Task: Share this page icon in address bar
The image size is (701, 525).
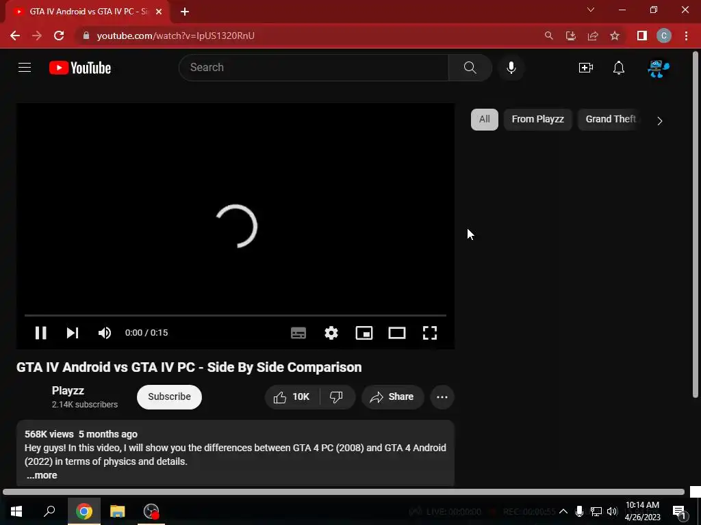Action: pyautogui.click(x=593, y=36)
